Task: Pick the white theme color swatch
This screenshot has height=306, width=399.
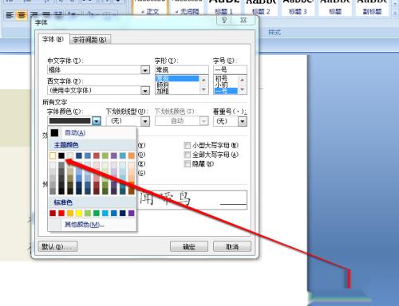Action: click(53, 155)
